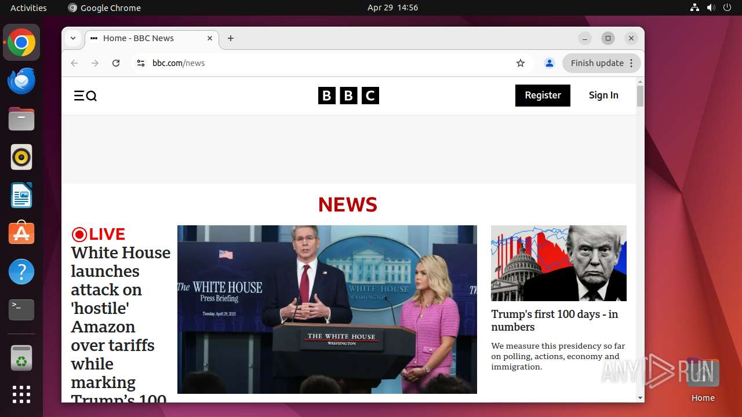Open the Google Chrome app menu in top bar
Viewport: 742px width, 417px height.
coord(104,8)
